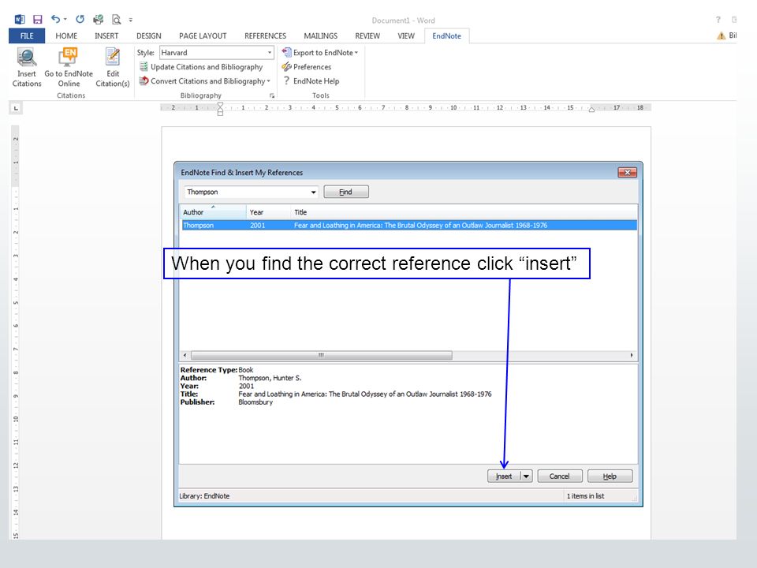Click the Insert button
757x568 pixels.
tap(504, 476)
